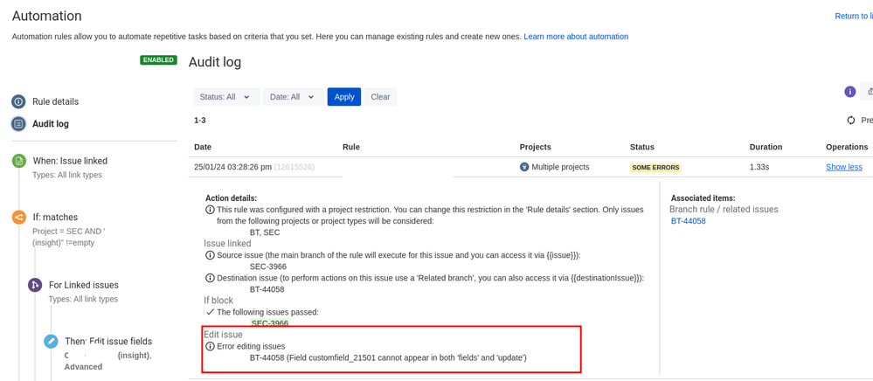This screenshot has width=873, height=381.
Task: Click the customfield_21501 error message text
Action: coord(389,357)
